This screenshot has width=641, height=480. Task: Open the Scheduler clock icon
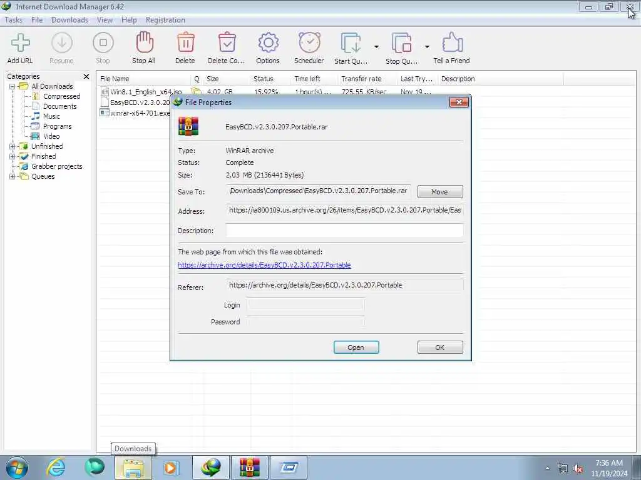(x=309, y=42)
